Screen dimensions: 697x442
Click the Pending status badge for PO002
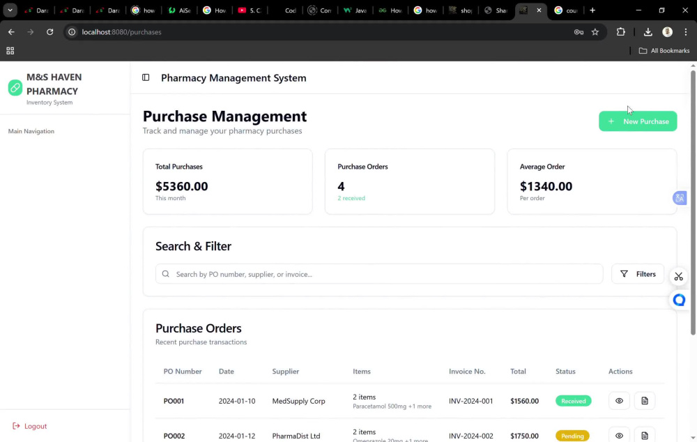tap(572, 436)
